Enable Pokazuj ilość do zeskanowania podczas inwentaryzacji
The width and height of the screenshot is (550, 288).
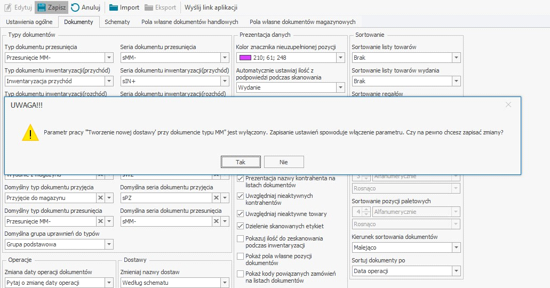[x=240, y=238]
